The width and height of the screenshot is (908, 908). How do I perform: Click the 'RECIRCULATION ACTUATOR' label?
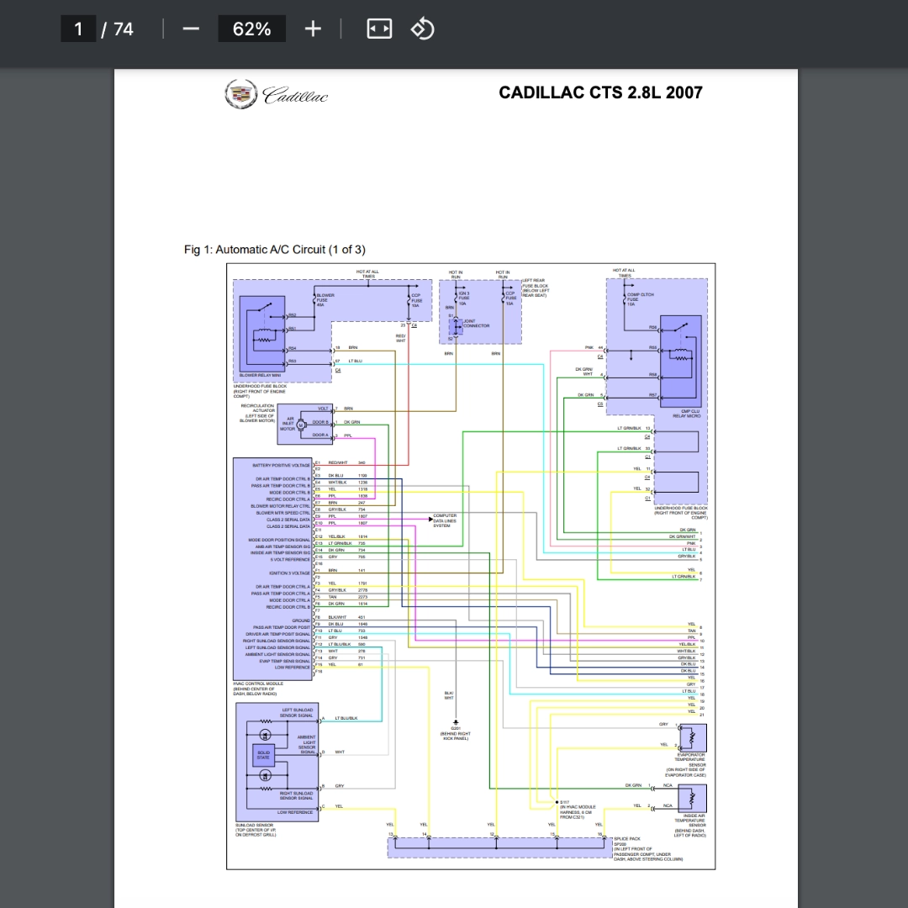click(x=257, y=409)
